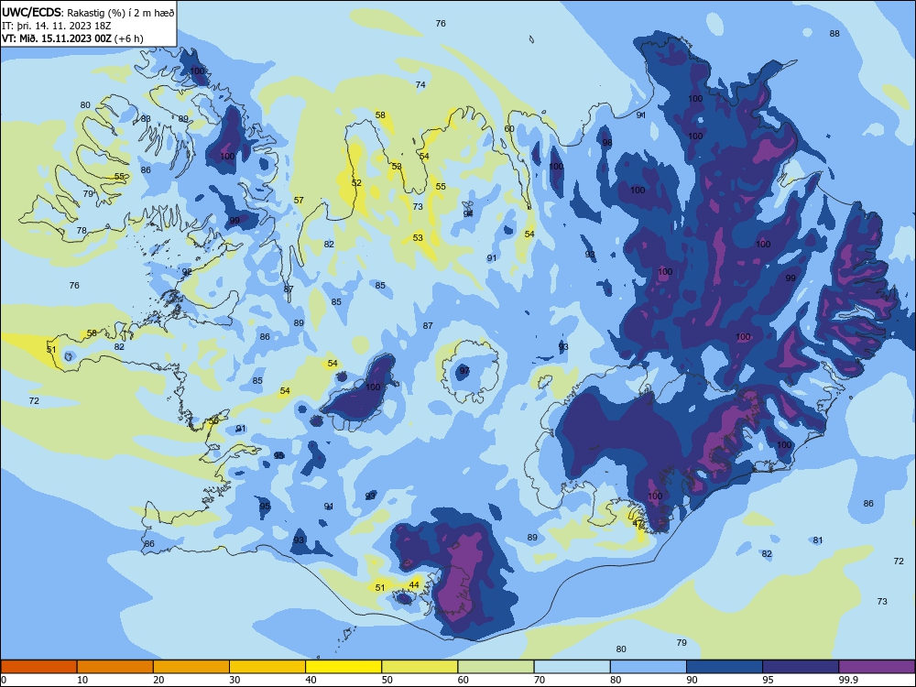Click the '90' tick label on the legend
916x687 pixels.
(x=692, y=680)
